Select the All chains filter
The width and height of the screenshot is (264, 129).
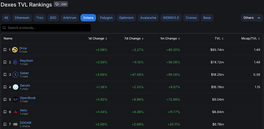coord(6,18)
